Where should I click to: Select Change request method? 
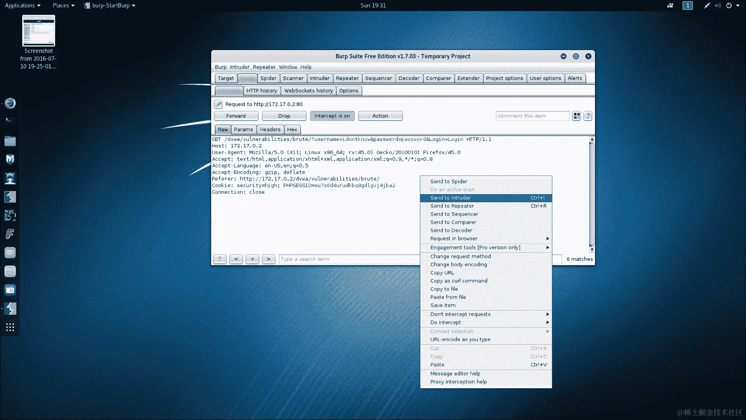point(486,256)
